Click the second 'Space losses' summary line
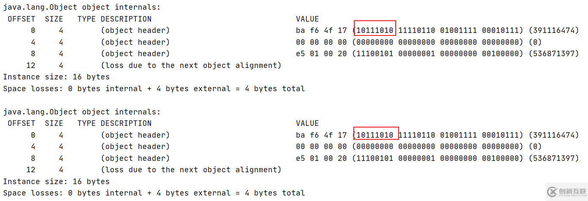Image resolution: width=588 pixels, height=201 pixels. click(x=154, y=193)
